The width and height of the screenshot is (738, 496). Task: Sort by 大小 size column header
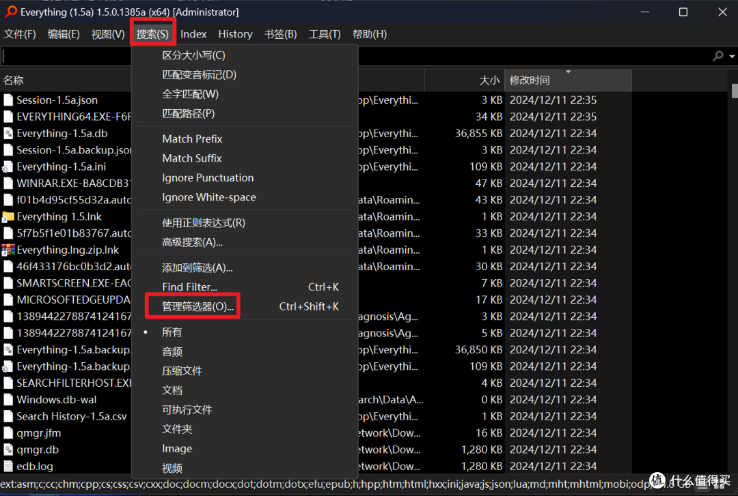465,81
